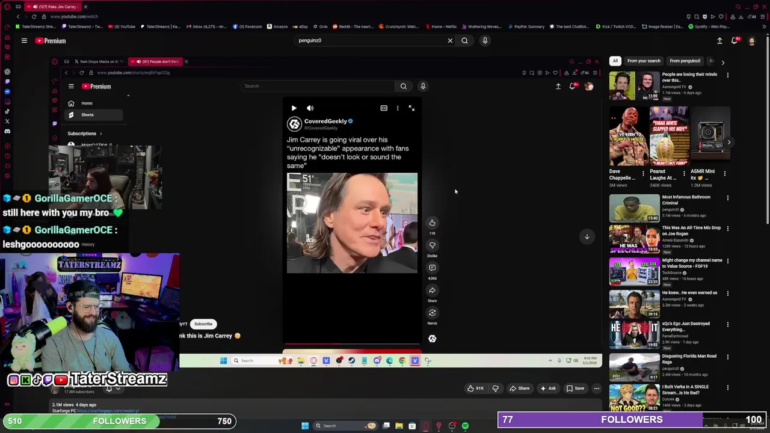Click Subscribe on the embedded short
Image resolution: width=770 pixels, height=433 pixels.
(203, 324)
